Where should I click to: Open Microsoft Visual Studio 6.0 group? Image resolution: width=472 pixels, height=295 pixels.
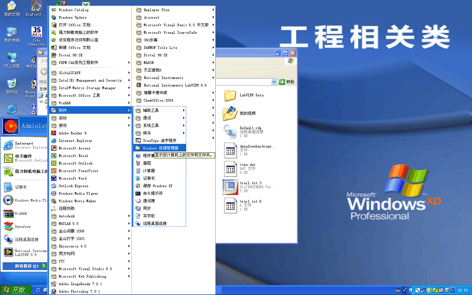pos(90,269)
